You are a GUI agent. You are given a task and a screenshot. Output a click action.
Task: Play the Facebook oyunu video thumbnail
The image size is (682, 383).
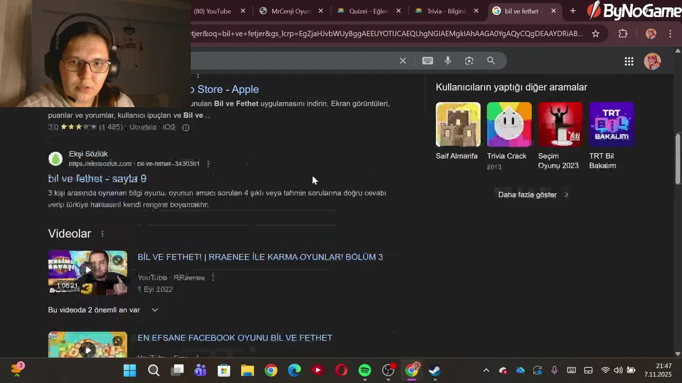[87, 345]
